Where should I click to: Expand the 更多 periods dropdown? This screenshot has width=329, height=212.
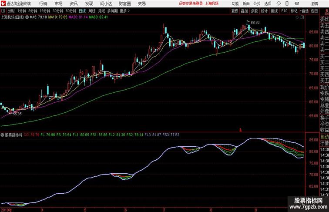point(124,11)
